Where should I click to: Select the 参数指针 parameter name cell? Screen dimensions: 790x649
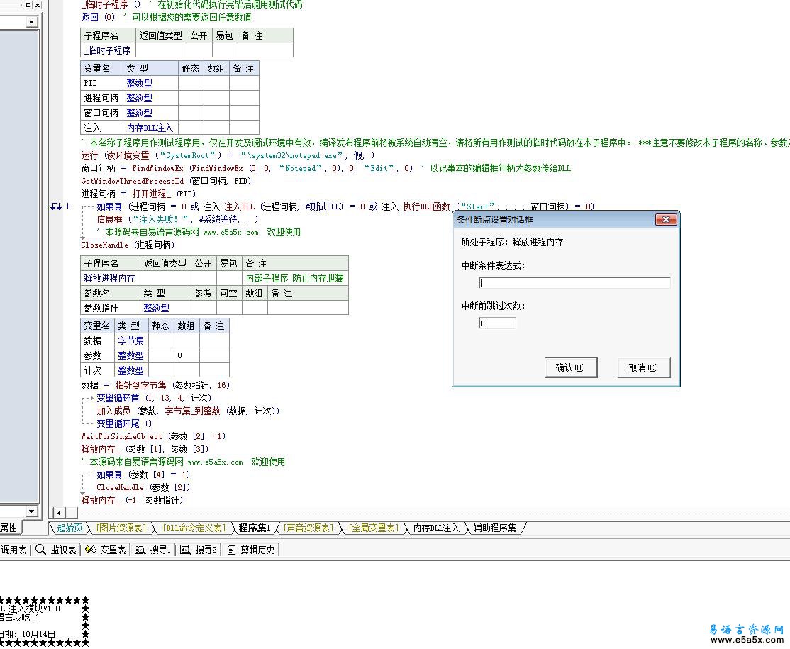point(111,308)
